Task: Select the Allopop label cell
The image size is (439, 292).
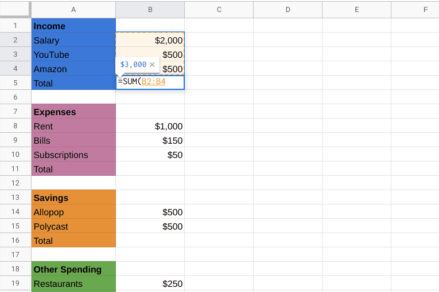Action: coord(73,212)
